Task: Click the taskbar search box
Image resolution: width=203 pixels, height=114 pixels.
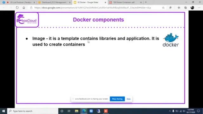Action: click(x=33, y=111)
